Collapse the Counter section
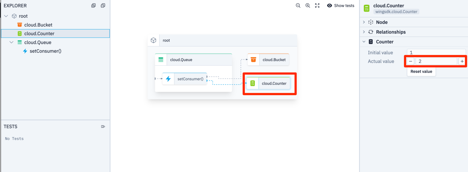 385,42
